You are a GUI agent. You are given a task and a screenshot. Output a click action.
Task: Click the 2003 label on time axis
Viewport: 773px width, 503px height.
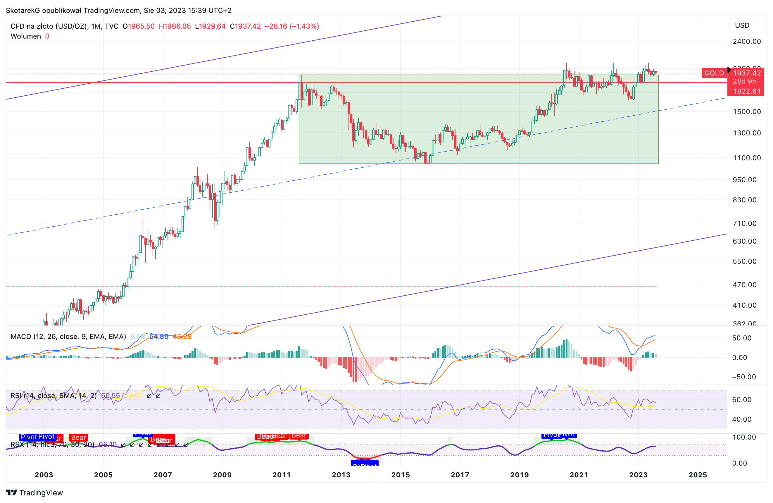44,475
